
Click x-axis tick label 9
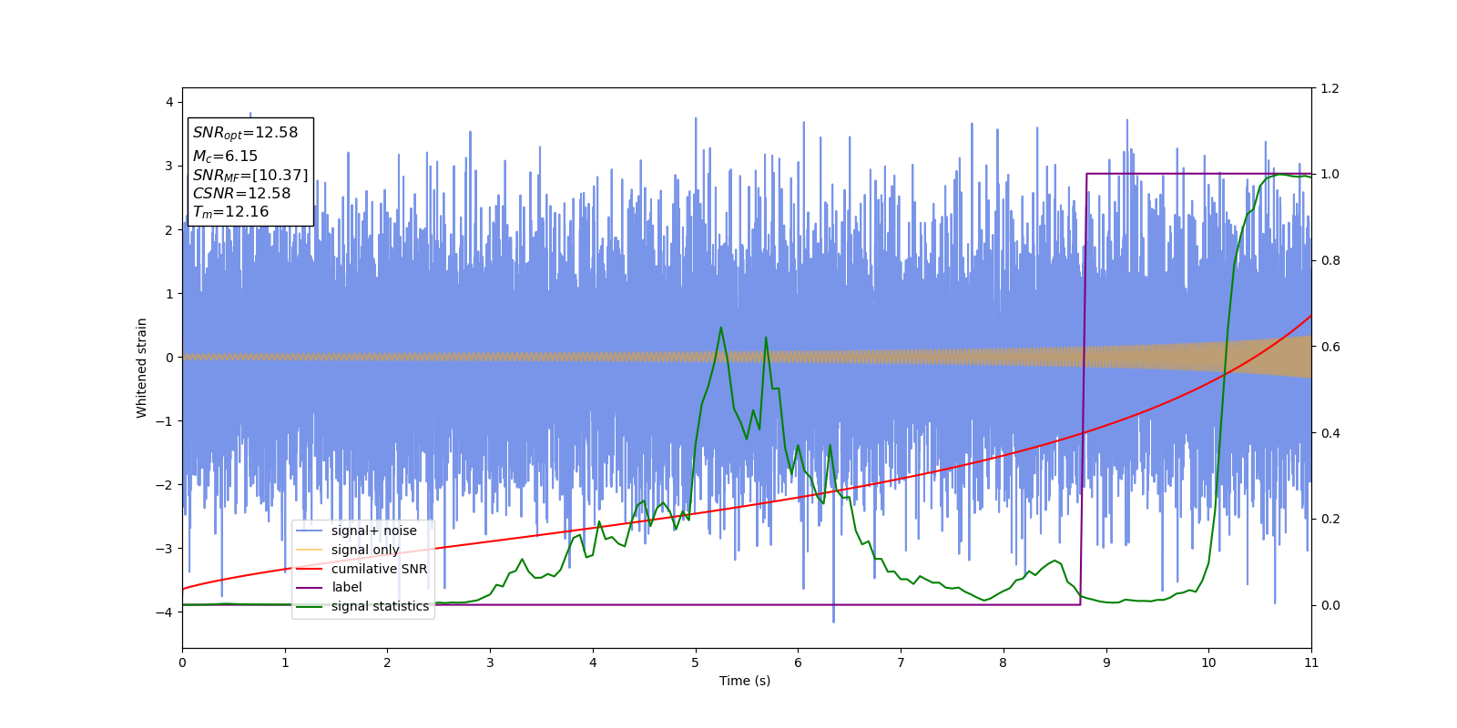pyautogui.click(x=1106, y=662)
